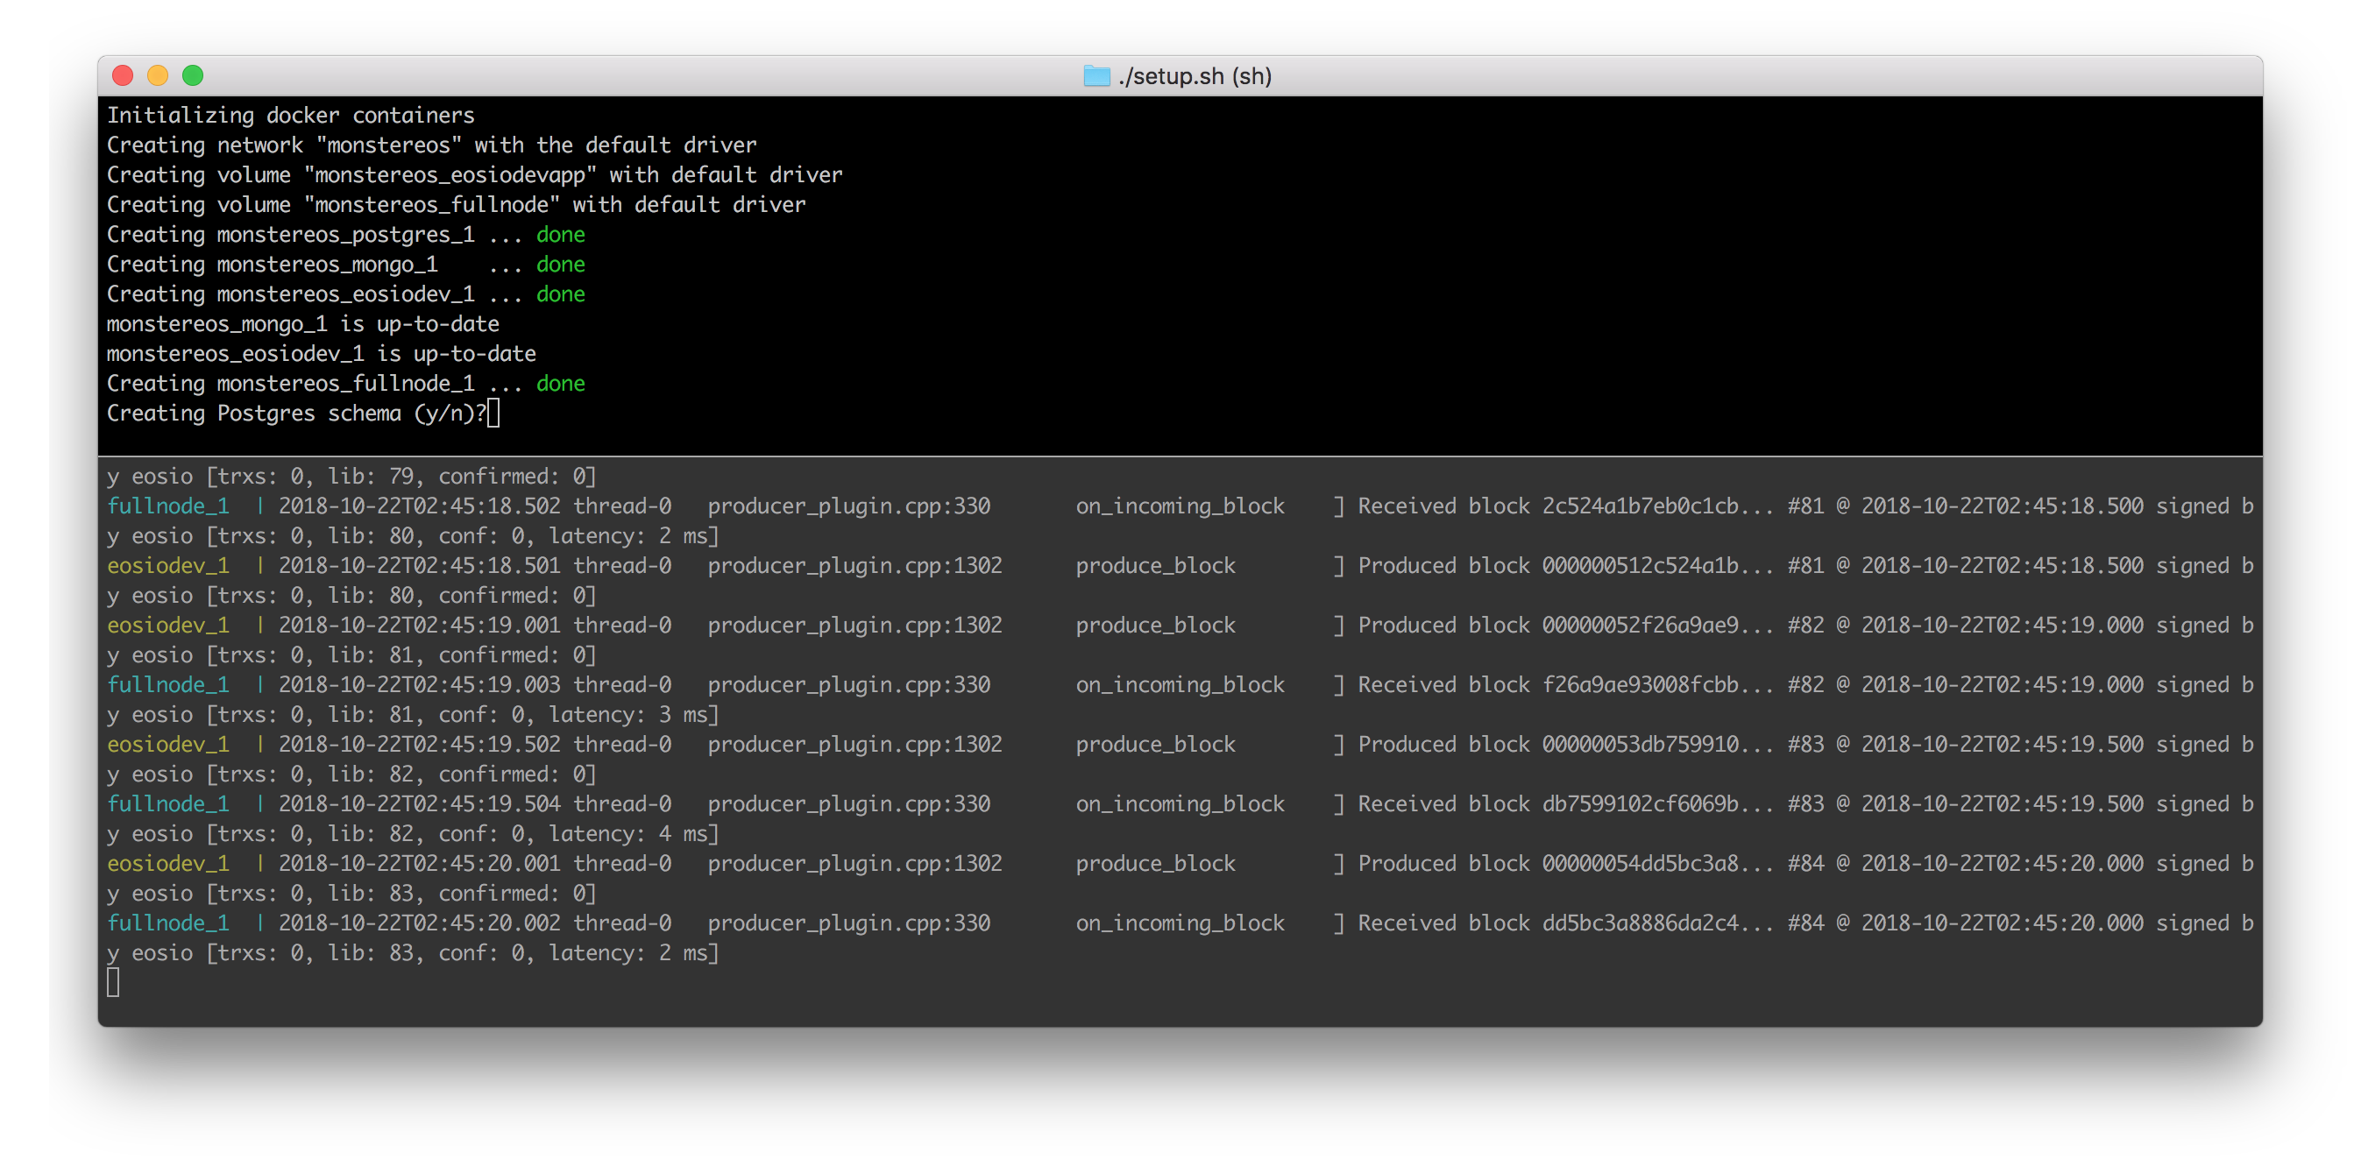Click the eosiodev_1 label on the 02:45:19.001 line
The image size is (2361, 1167).
pos(167,625)
